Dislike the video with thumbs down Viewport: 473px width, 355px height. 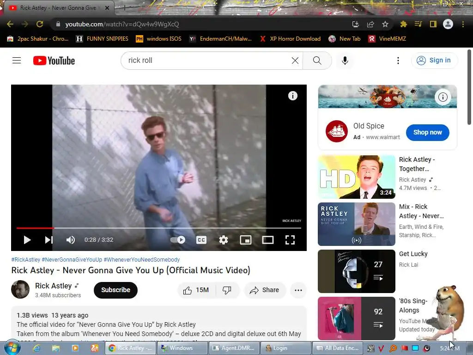[227, 290]
